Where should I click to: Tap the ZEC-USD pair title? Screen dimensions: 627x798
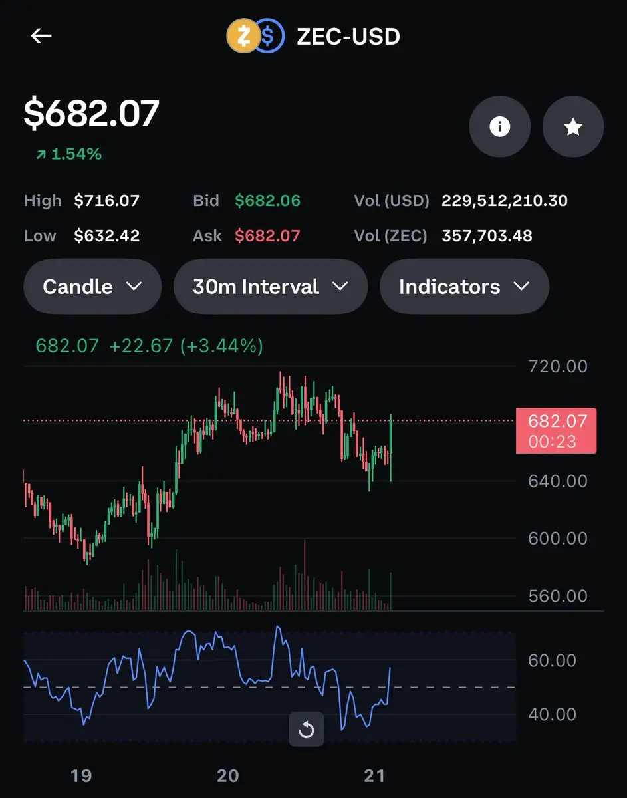[x=348, y=36]
